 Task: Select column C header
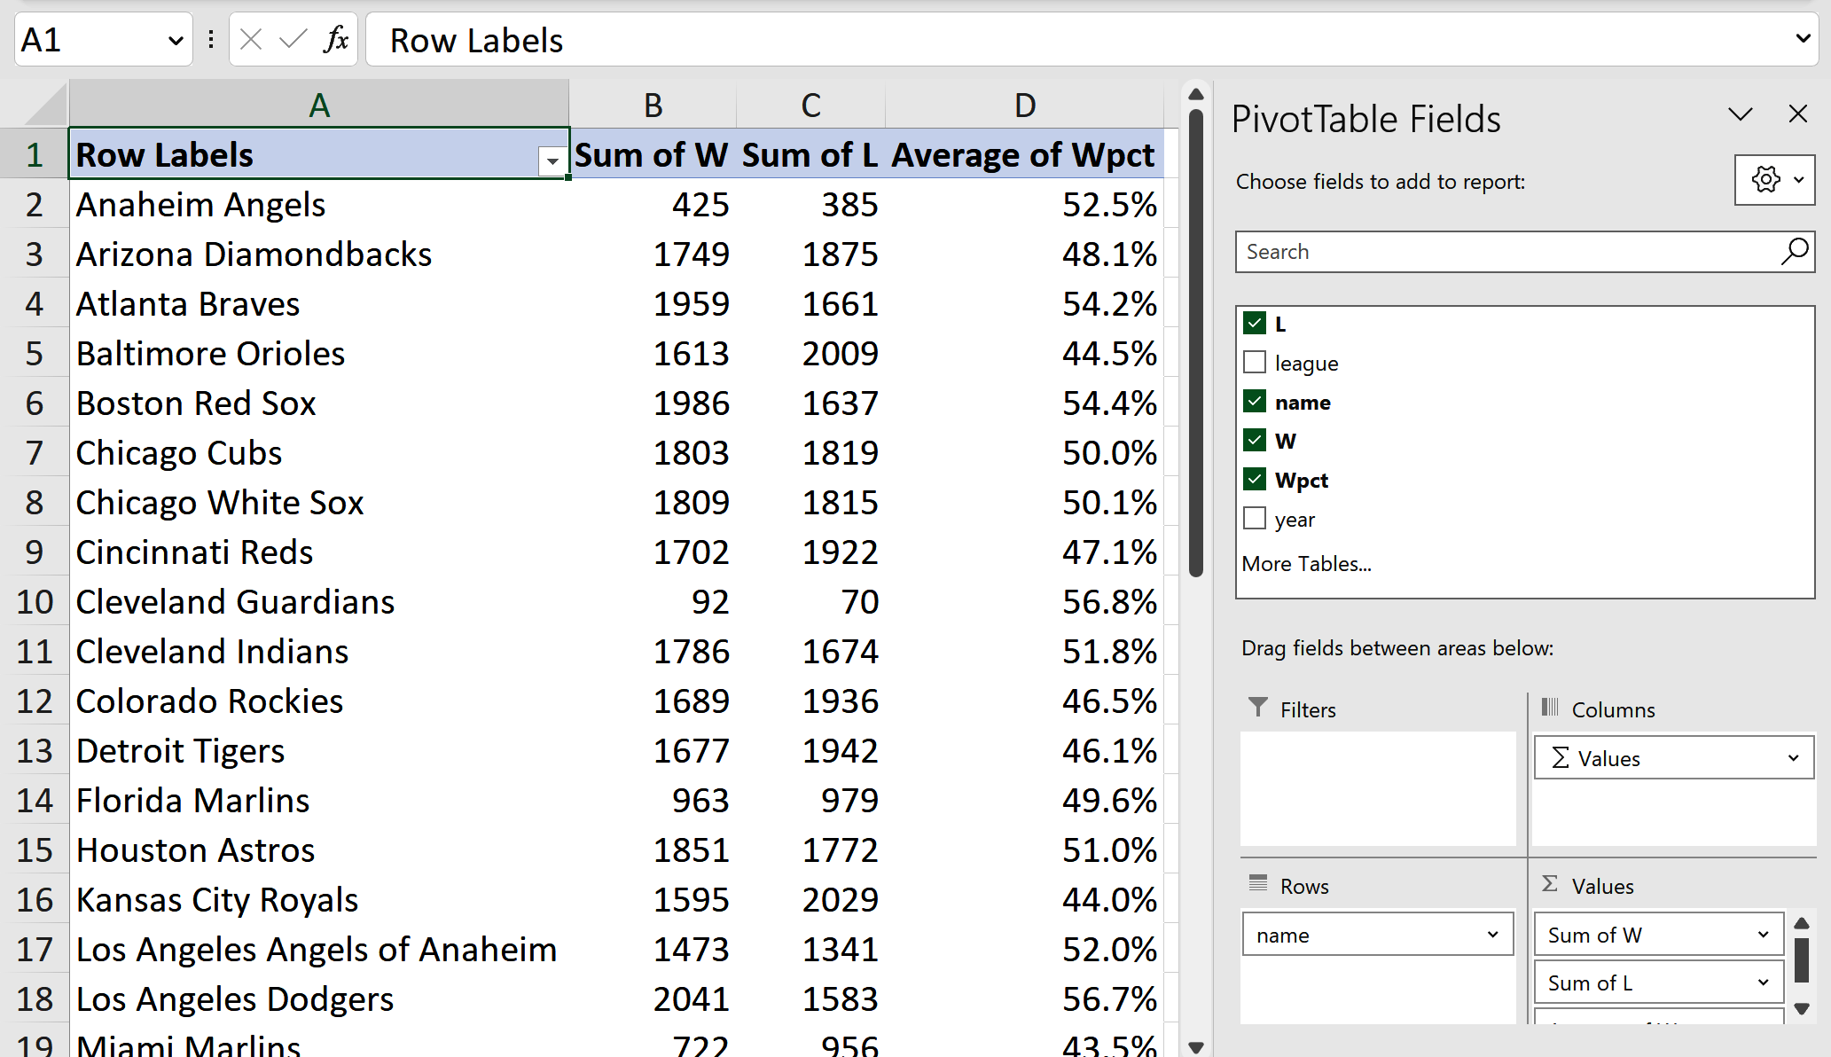tap(810, 106)
